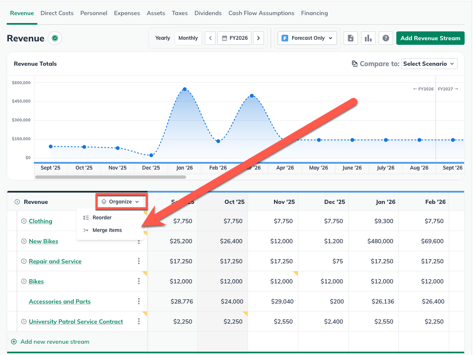Select the Monthly view toggle

pos(188,38)
